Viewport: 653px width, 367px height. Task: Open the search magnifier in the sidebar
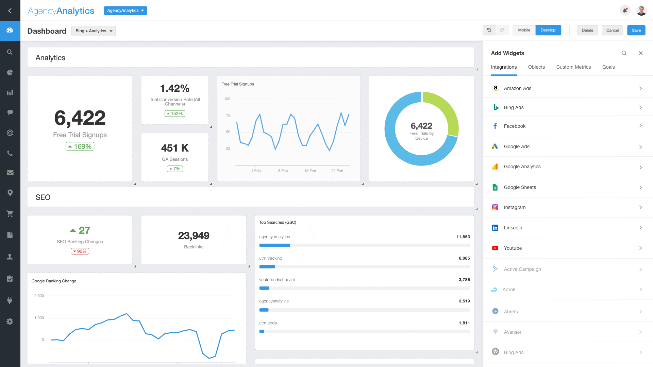[x=10, y=52]
